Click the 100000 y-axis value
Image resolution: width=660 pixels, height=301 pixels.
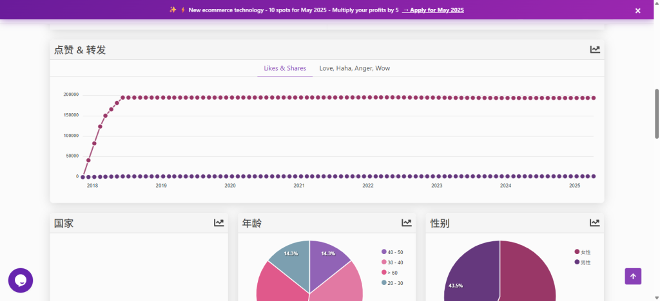coord(71,136)
